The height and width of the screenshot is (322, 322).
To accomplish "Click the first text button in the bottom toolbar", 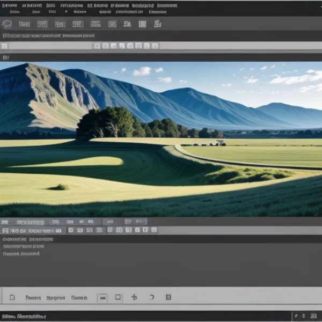I will pos(33,297).
